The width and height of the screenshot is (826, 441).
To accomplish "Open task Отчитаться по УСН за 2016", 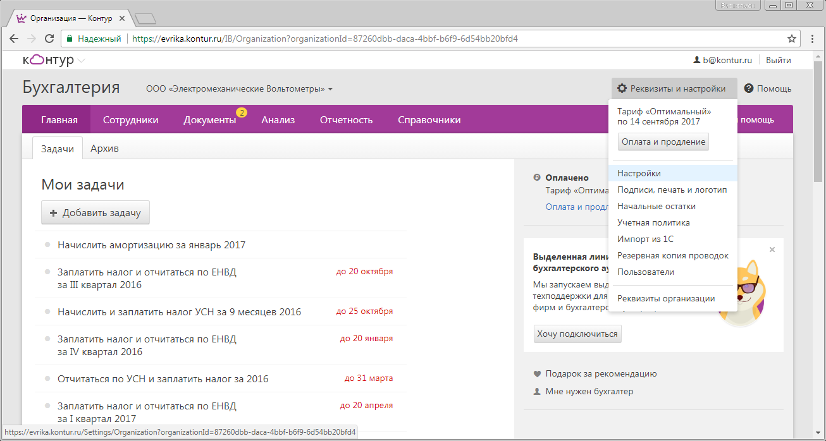I will (x=163, y=379).
